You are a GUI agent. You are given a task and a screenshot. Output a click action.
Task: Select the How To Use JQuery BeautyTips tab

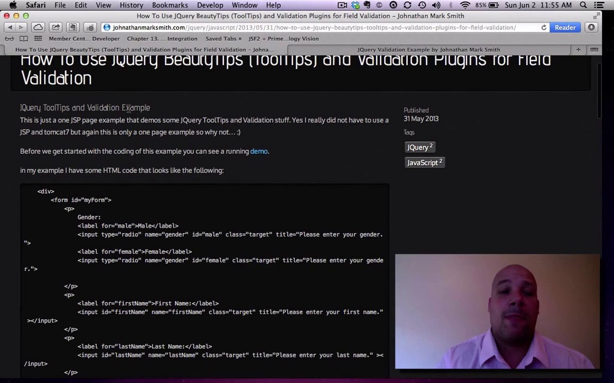(144, 49)
